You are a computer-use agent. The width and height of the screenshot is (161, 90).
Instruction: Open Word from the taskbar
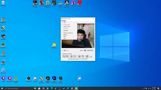(x=68, y=88)
